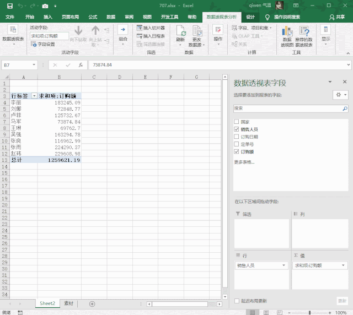Open 销售人员 dropdown in rows area

(x=284, y=265)
